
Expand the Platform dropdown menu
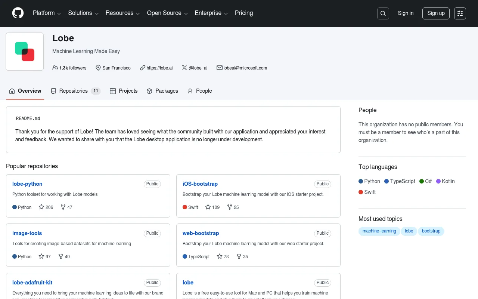47,13
